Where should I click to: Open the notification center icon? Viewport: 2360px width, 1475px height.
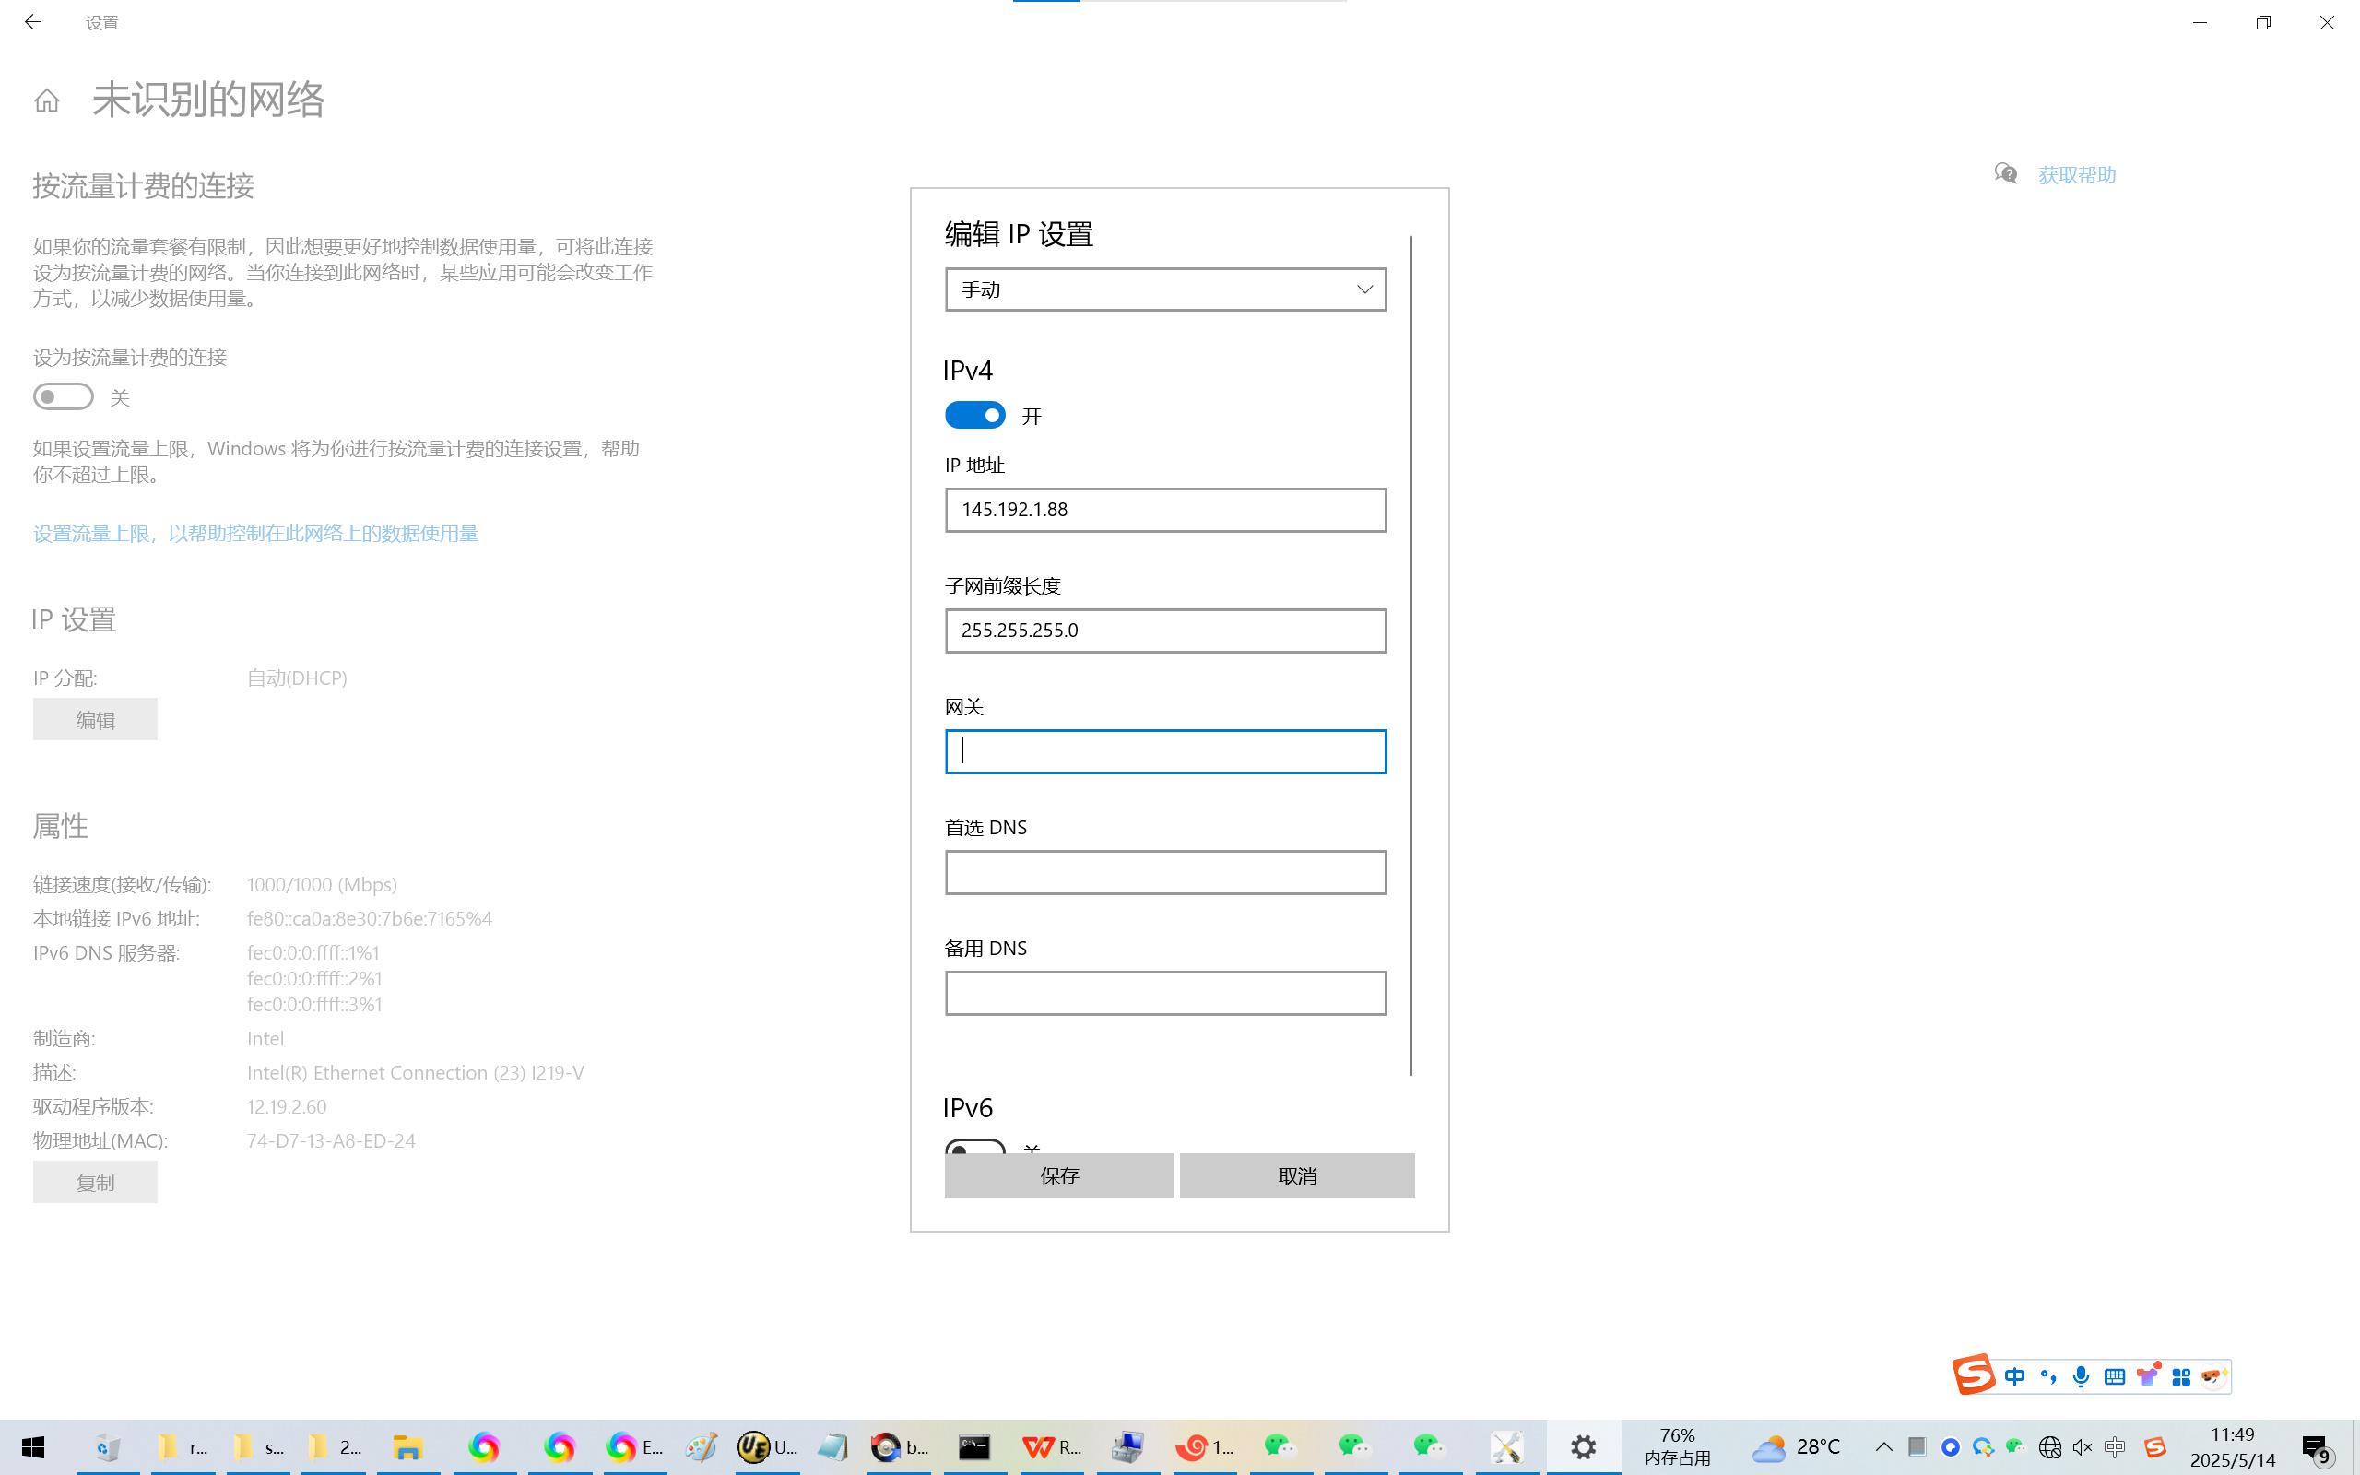click(2315, 1447)
